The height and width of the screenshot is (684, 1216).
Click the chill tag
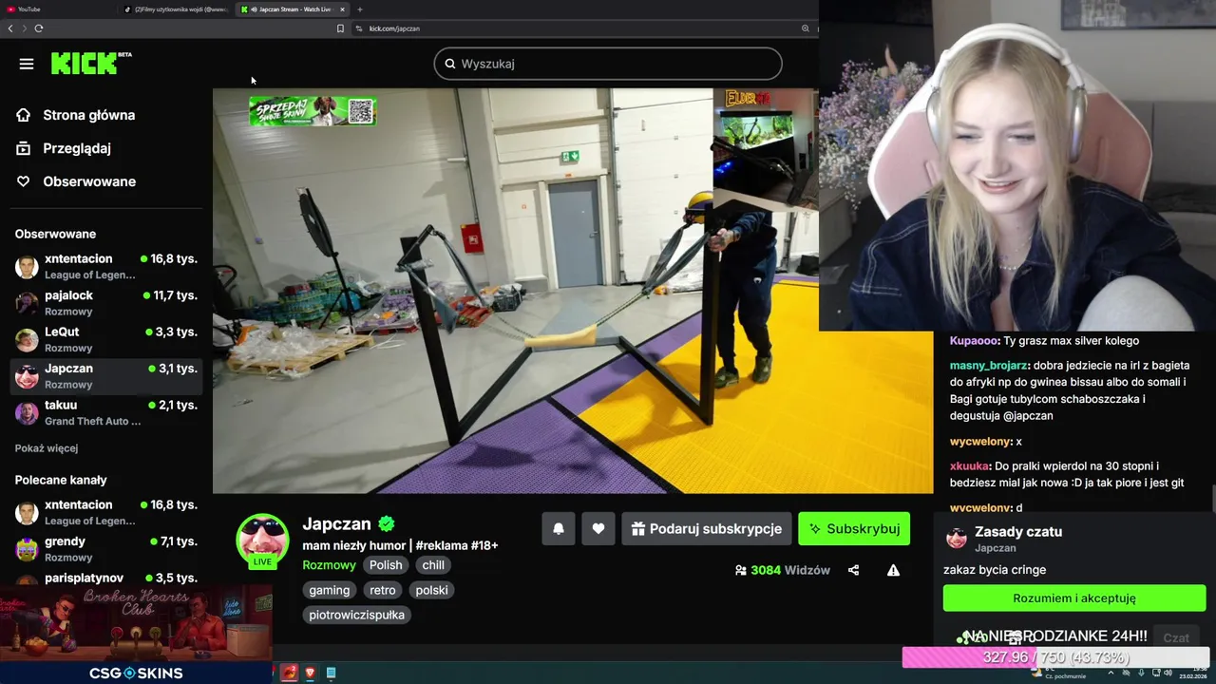point(433,565)
